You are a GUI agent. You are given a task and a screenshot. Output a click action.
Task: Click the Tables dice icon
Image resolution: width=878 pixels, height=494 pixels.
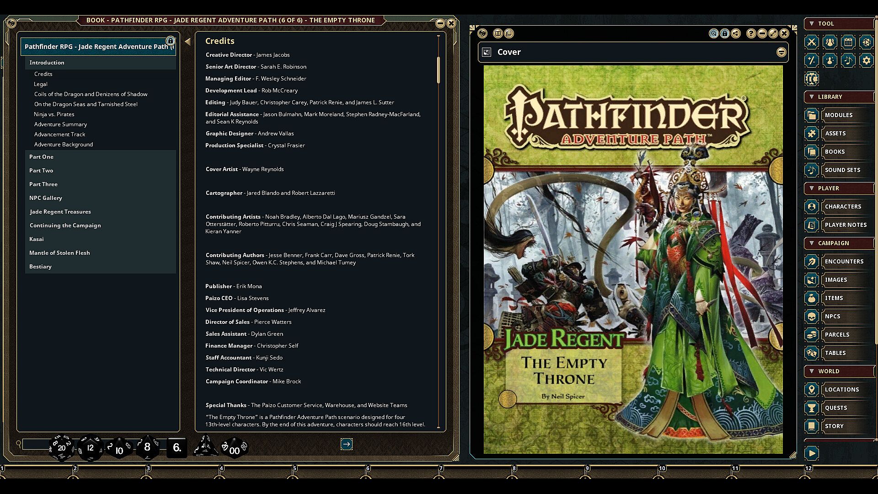(812, 353)
